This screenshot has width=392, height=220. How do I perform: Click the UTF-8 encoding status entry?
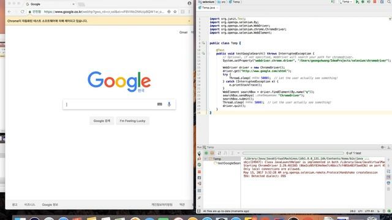[x=369, y=211]
